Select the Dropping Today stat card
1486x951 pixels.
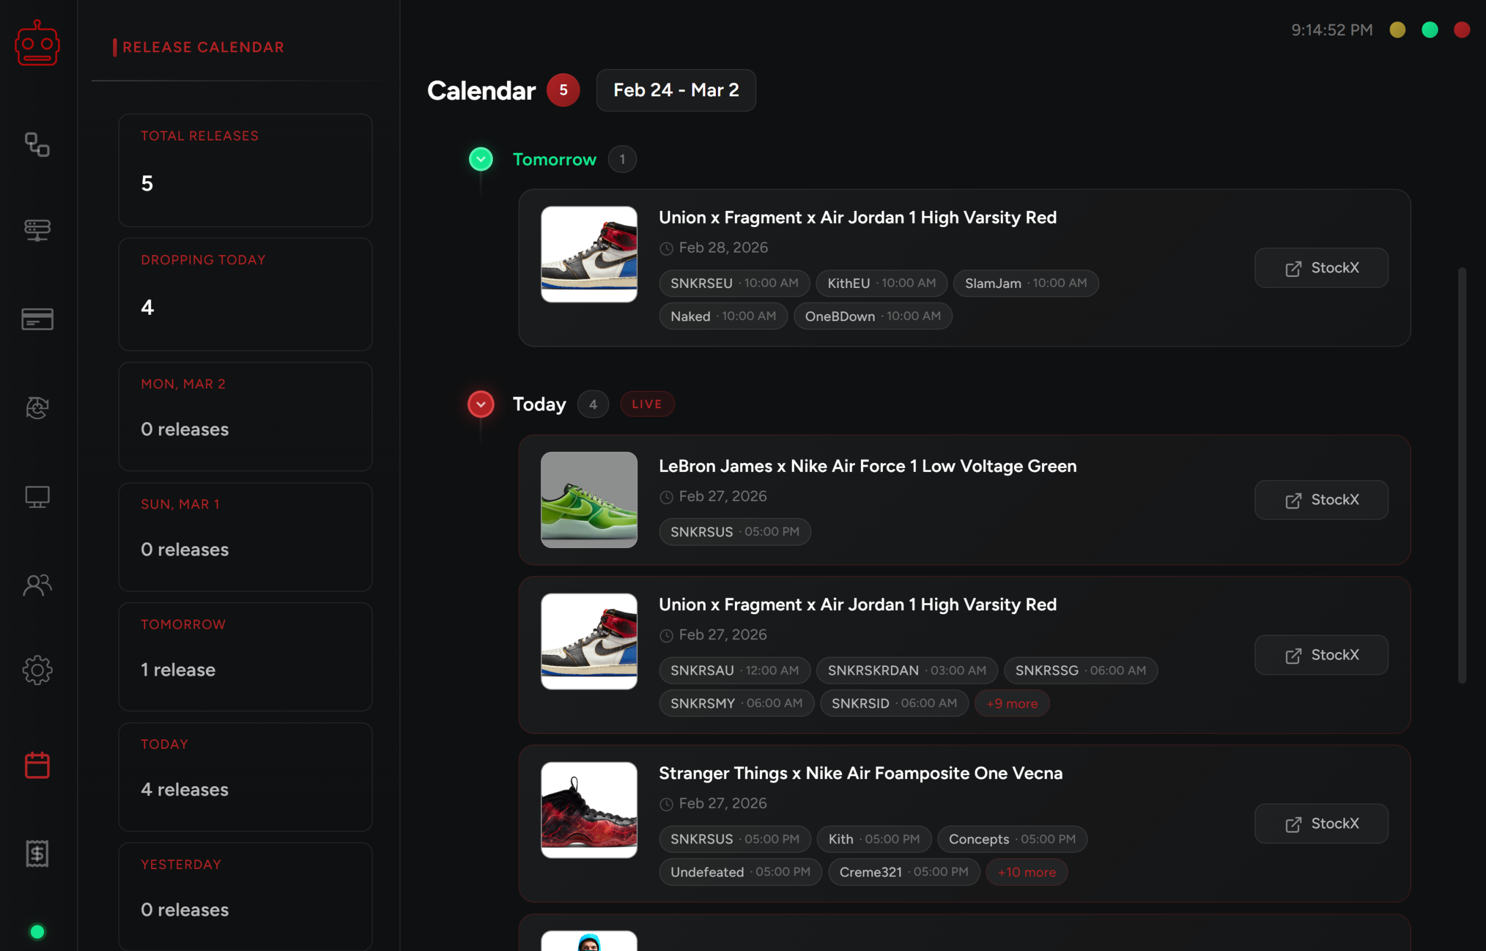click(245, 294)
